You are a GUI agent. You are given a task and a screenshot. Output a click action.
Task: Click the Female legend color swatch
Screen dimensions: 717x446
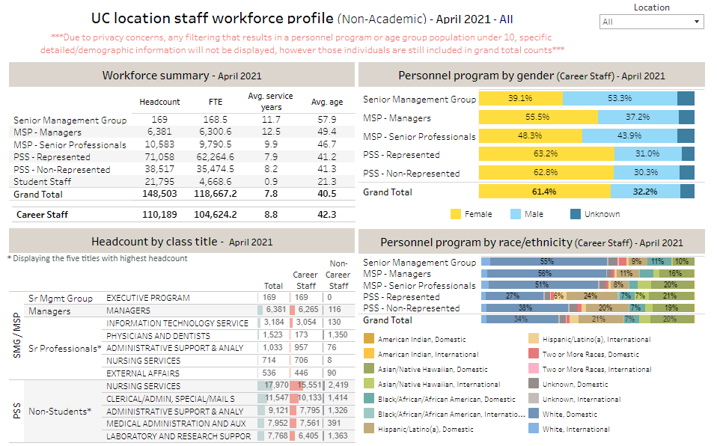point(456,214)
